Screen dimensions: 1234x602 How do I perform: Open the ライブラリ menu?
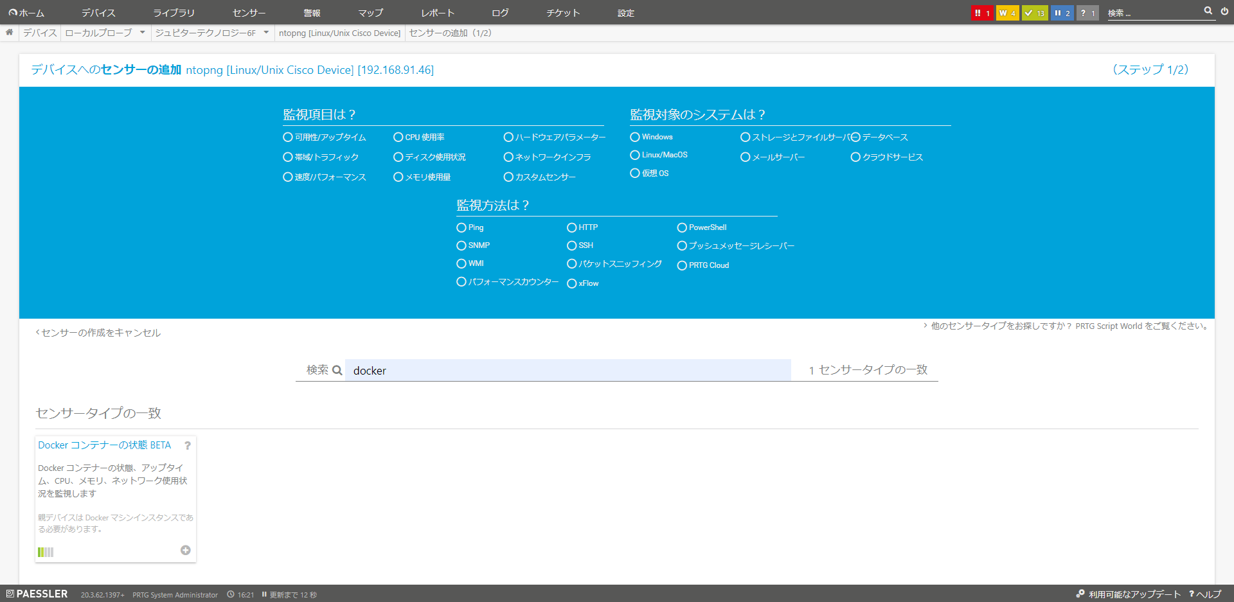tap(174, 13)
